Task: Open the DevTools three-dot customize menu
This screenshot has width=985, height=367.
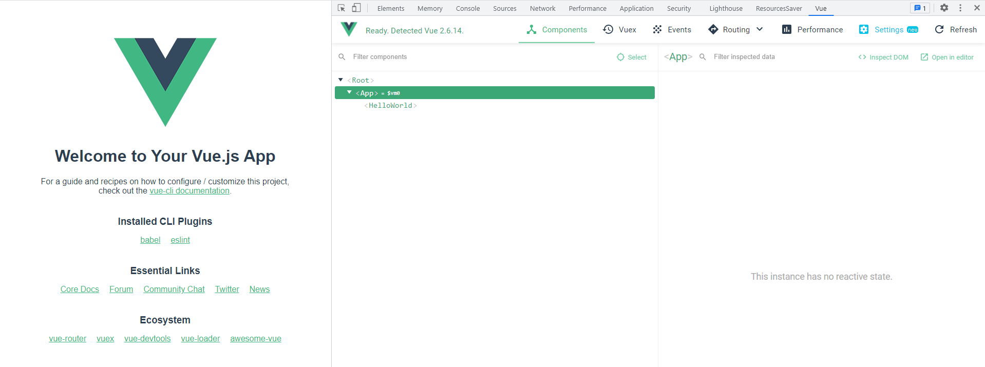Action: tap(960, 8)
